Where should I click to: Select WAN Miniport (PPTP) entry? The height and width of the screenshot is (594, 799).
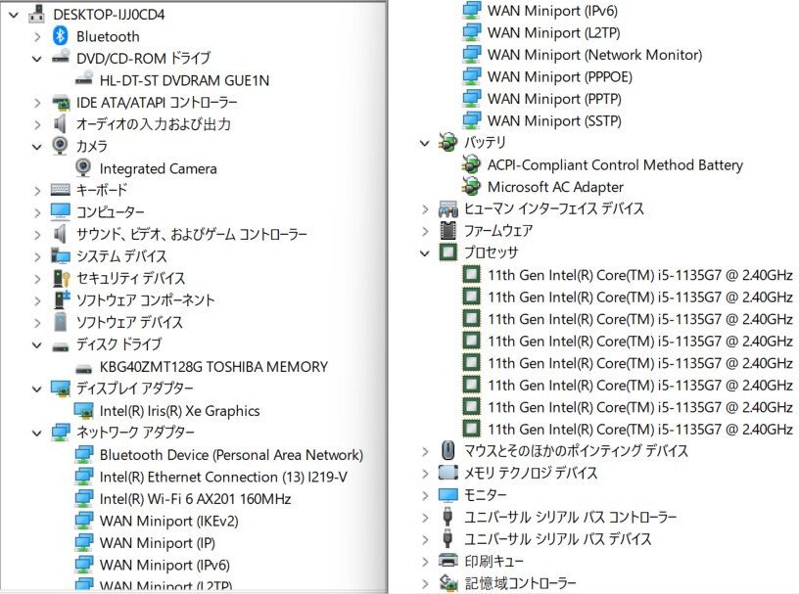point(554,98)
